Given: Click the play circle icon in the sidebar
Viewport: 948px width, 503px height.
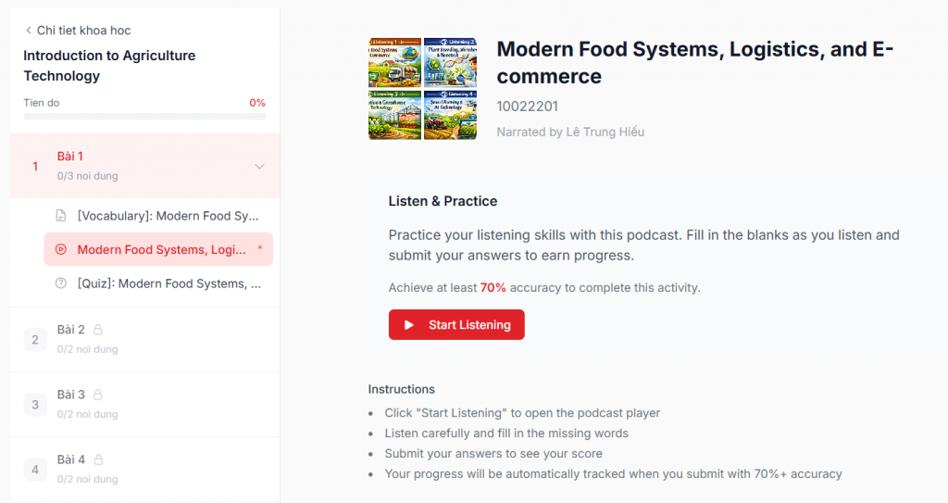Looking at the screenshot, I should coord(61,249).
